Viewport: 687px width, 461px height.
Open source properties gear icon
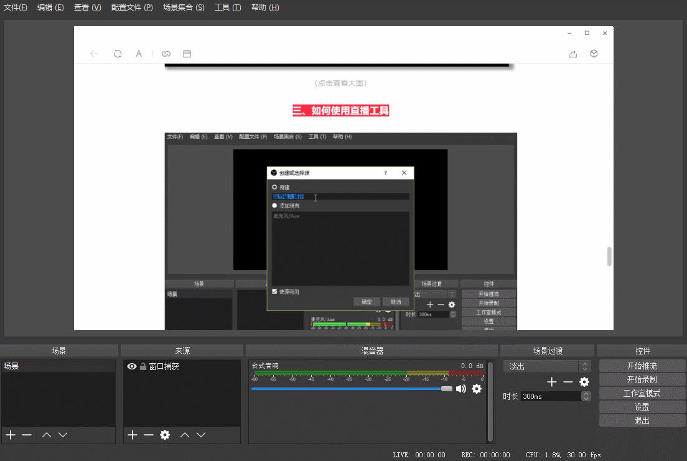pyautogui.click(x=165, y=435)
